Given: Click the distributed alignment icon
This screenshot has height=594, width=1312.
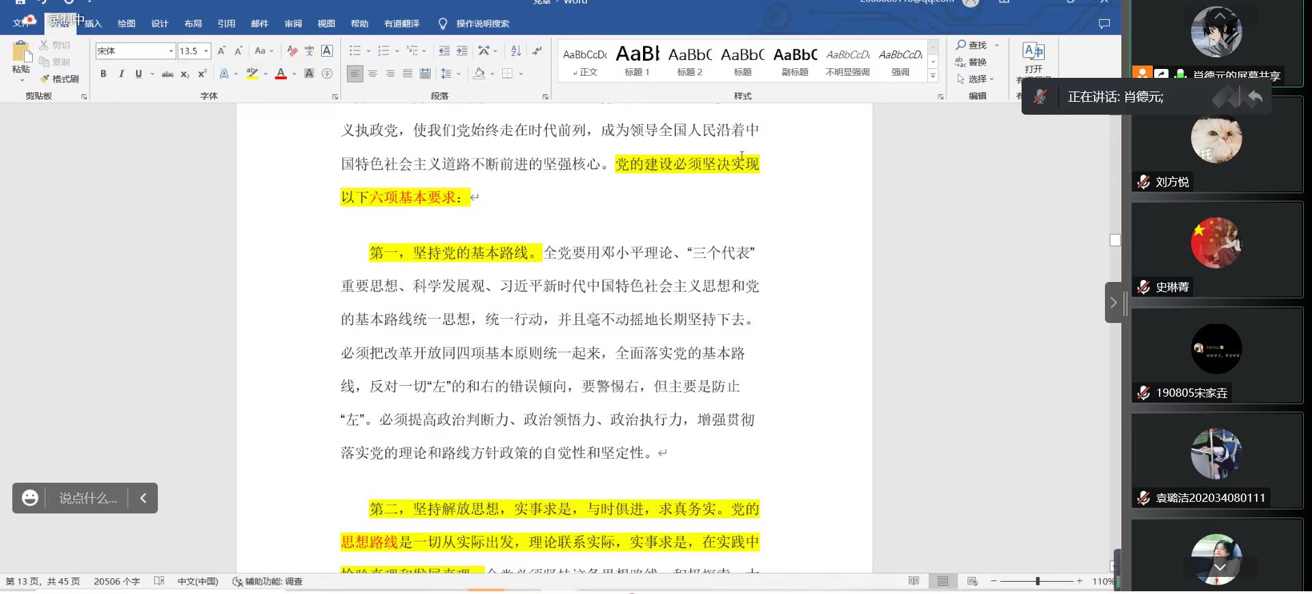Looking at the screenshot, I should pyautogui.click(x=425, y=74).
